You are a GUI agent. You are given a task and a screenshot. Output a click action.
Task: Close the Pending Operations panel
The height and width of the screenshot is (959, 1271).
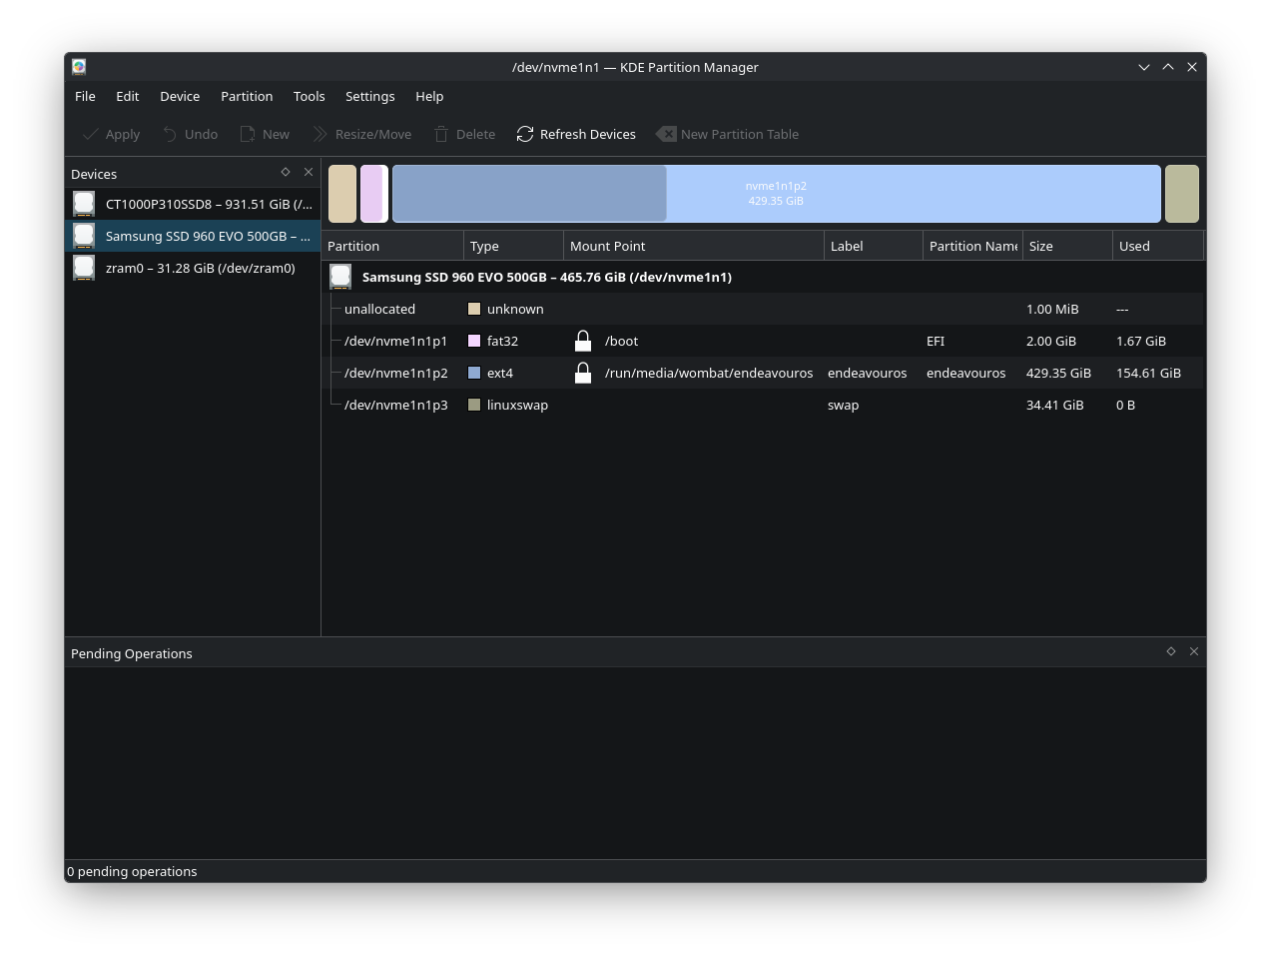1194,651
